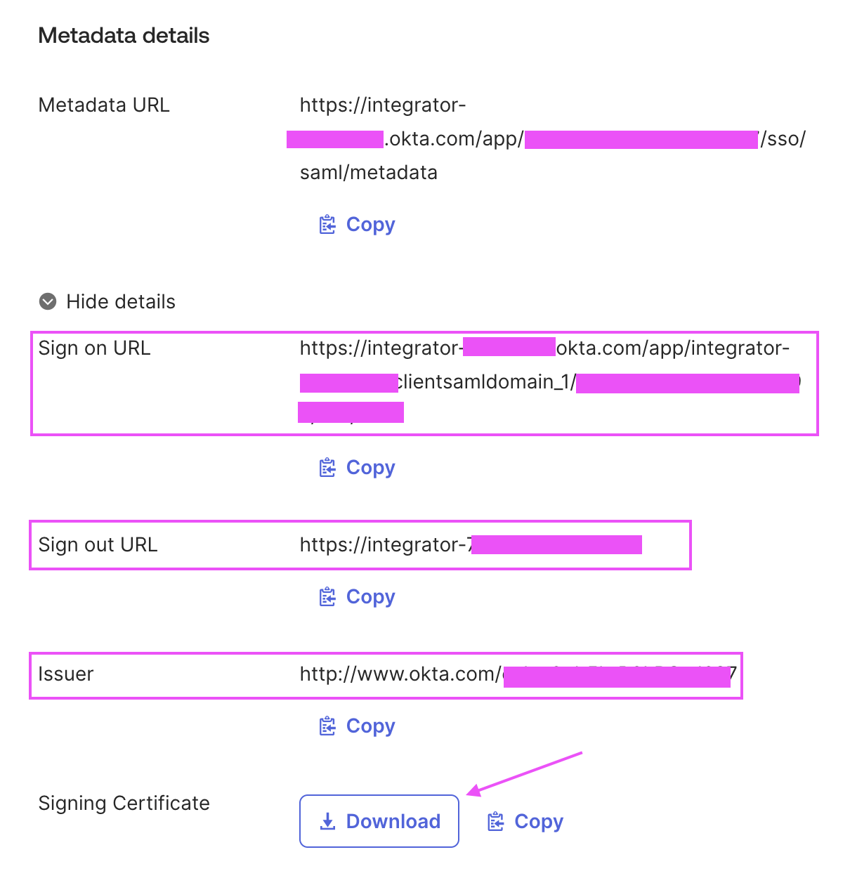Click the clipboard icon under Sign out URL
This screenshot has width=850, height=871.
(327, 596)
